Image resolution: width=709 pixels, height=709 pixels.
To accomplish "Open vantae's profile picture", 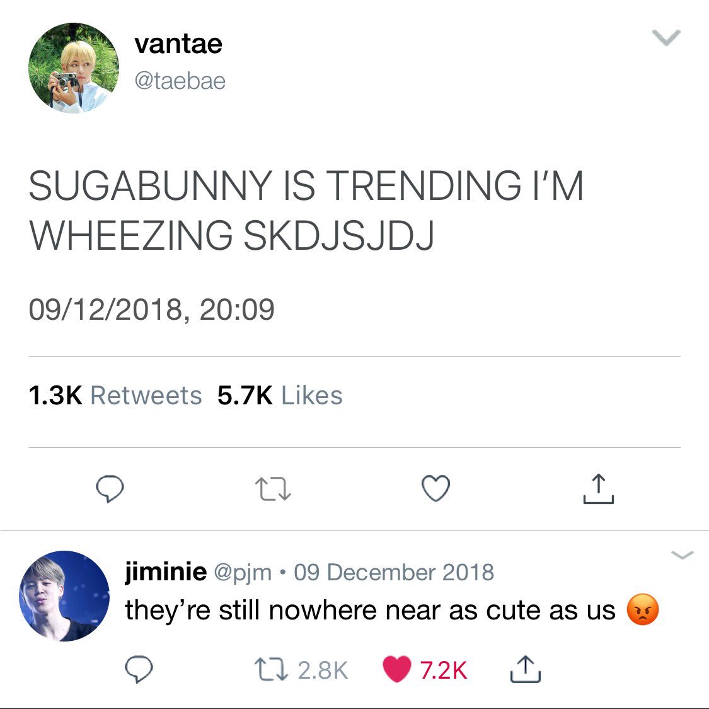I will 74,68.
